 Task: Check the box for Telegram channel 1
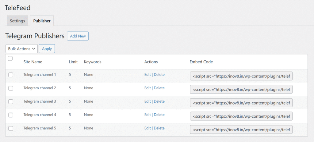11,75
